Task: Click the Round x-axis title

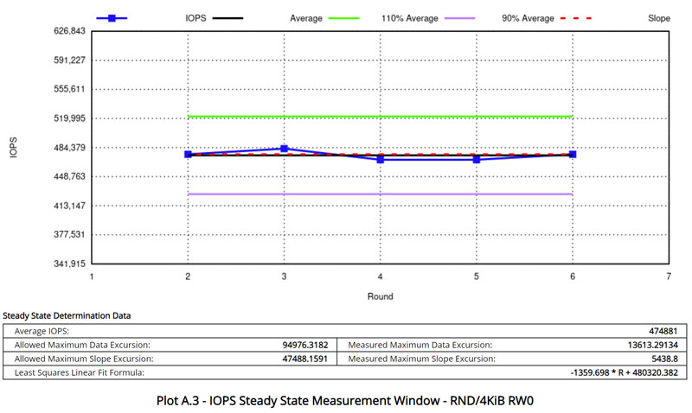Action: 380,296
